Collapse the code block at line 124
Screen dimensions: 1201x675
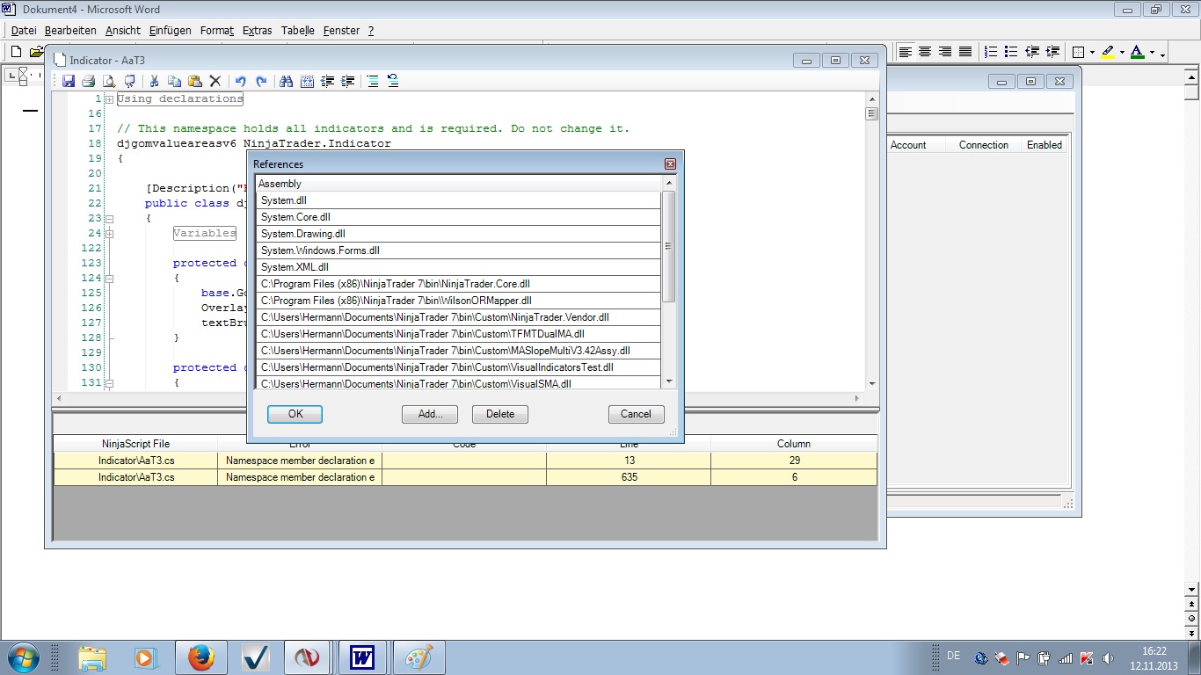tap(109, 278)
